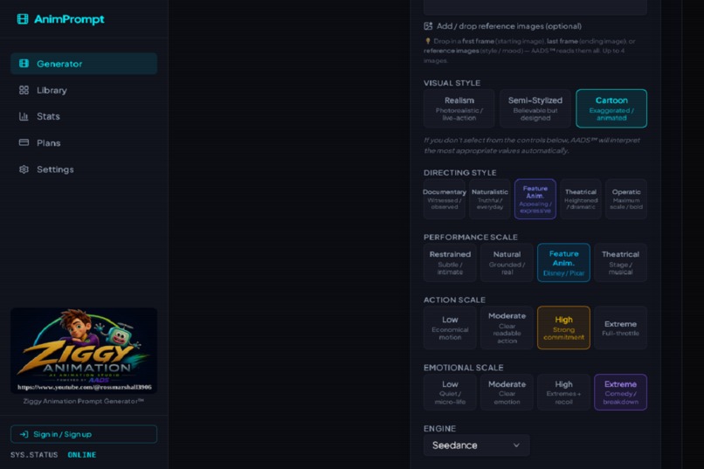704x469 pixels.
Task: Click the VISUAL STYLE heading
Action: pos(452,83)
